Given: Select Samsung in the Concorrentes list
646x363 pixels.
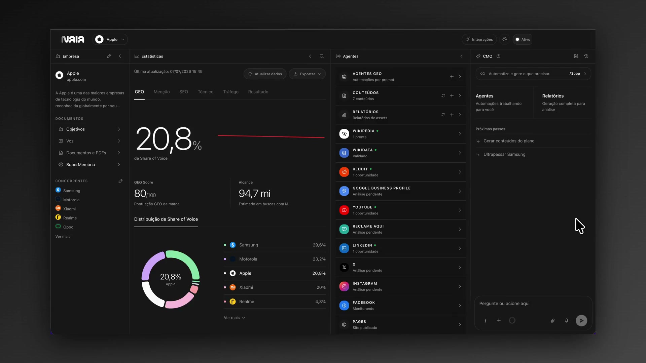Looking at the screenshot, I should click(68, 191).
